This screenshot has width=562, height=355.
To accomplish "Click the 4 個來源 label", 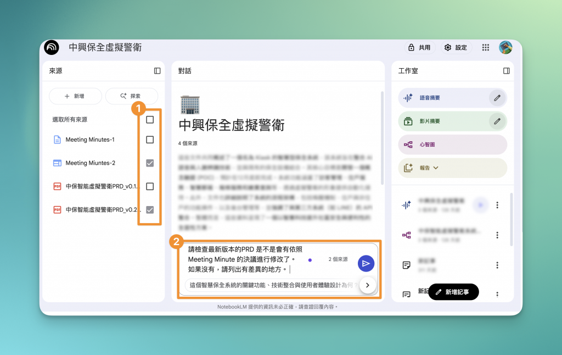I will [188, 143].
